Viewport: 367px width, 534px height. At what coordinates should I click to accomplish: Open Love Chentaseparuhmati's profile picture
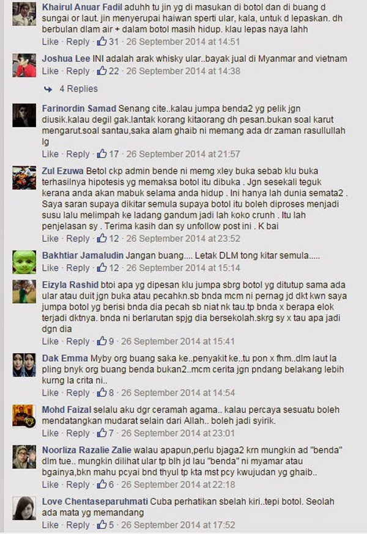[24, 508]
